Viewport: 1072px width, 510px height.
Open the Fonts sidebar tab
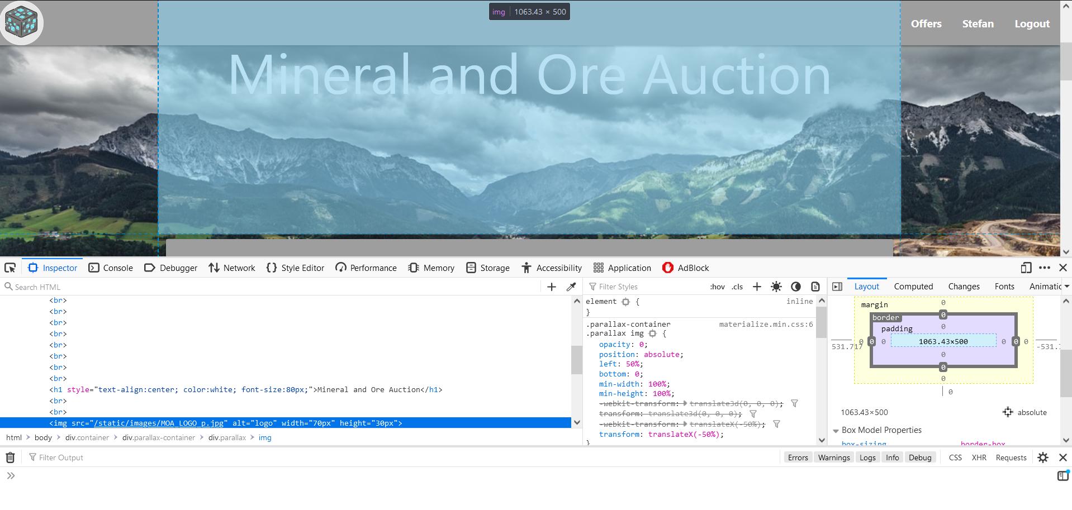tap(1004, 287)
